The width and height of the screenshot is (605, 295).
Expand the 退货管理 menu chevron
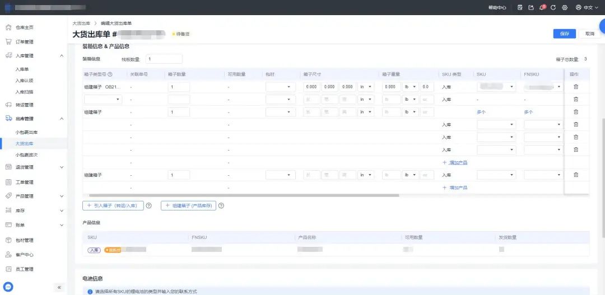pyautogui.click(x=62, y=167)
